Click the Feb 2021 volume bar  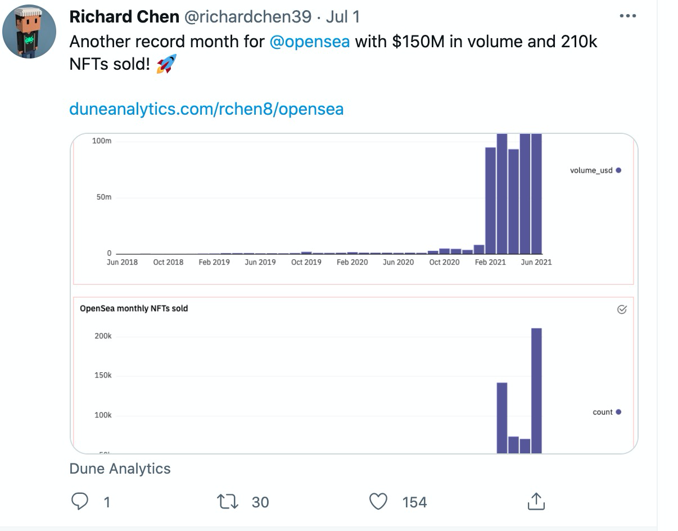coord(490,200)
